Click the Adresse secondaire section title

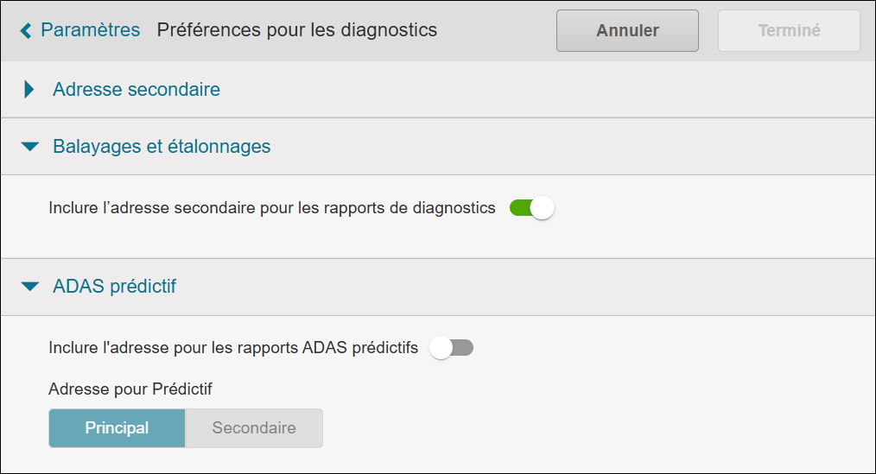136,90
